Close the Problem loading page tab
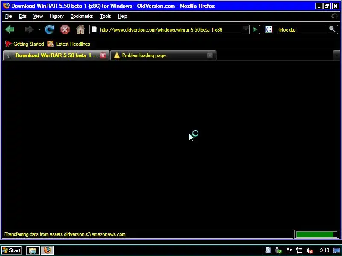The image size is (342, 256). pos(210,55)
